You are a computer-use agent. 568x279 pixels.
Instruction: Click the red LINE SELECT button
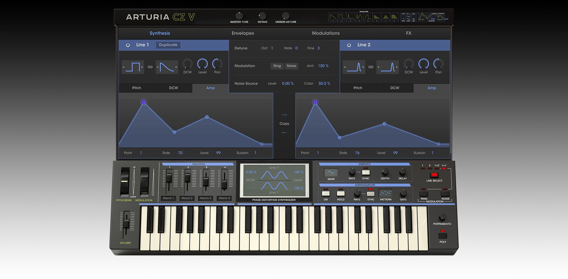[x=434, y=175]
